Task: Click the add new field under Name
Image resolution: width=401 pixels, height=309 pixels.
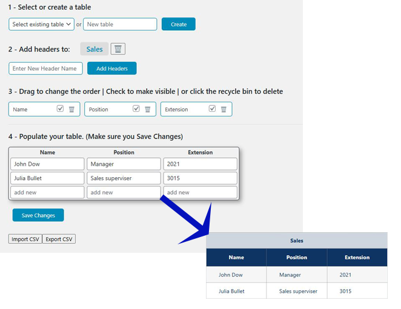Action: pos(47,192)
